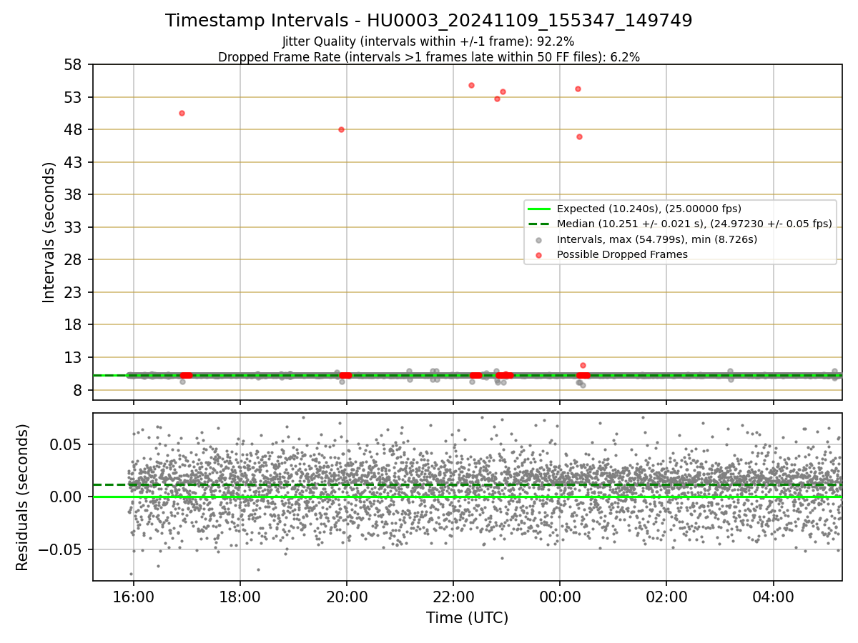The width and height of the screenshot is (858, 643).
Task: Click the red dot marker in the legend
Action: [540, 254]
